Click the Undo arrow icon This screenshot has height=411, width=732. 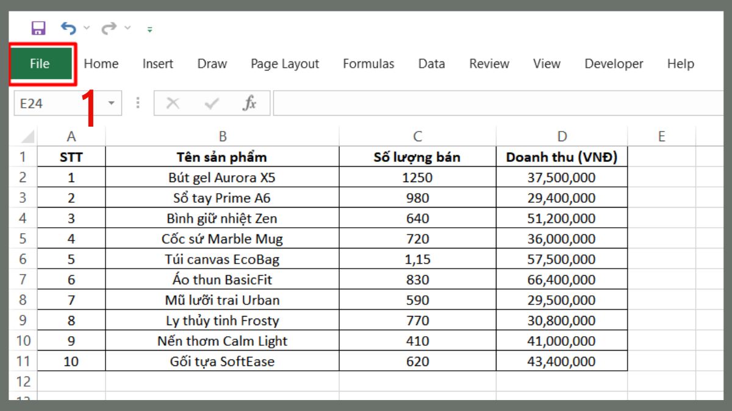click(68, 28)
